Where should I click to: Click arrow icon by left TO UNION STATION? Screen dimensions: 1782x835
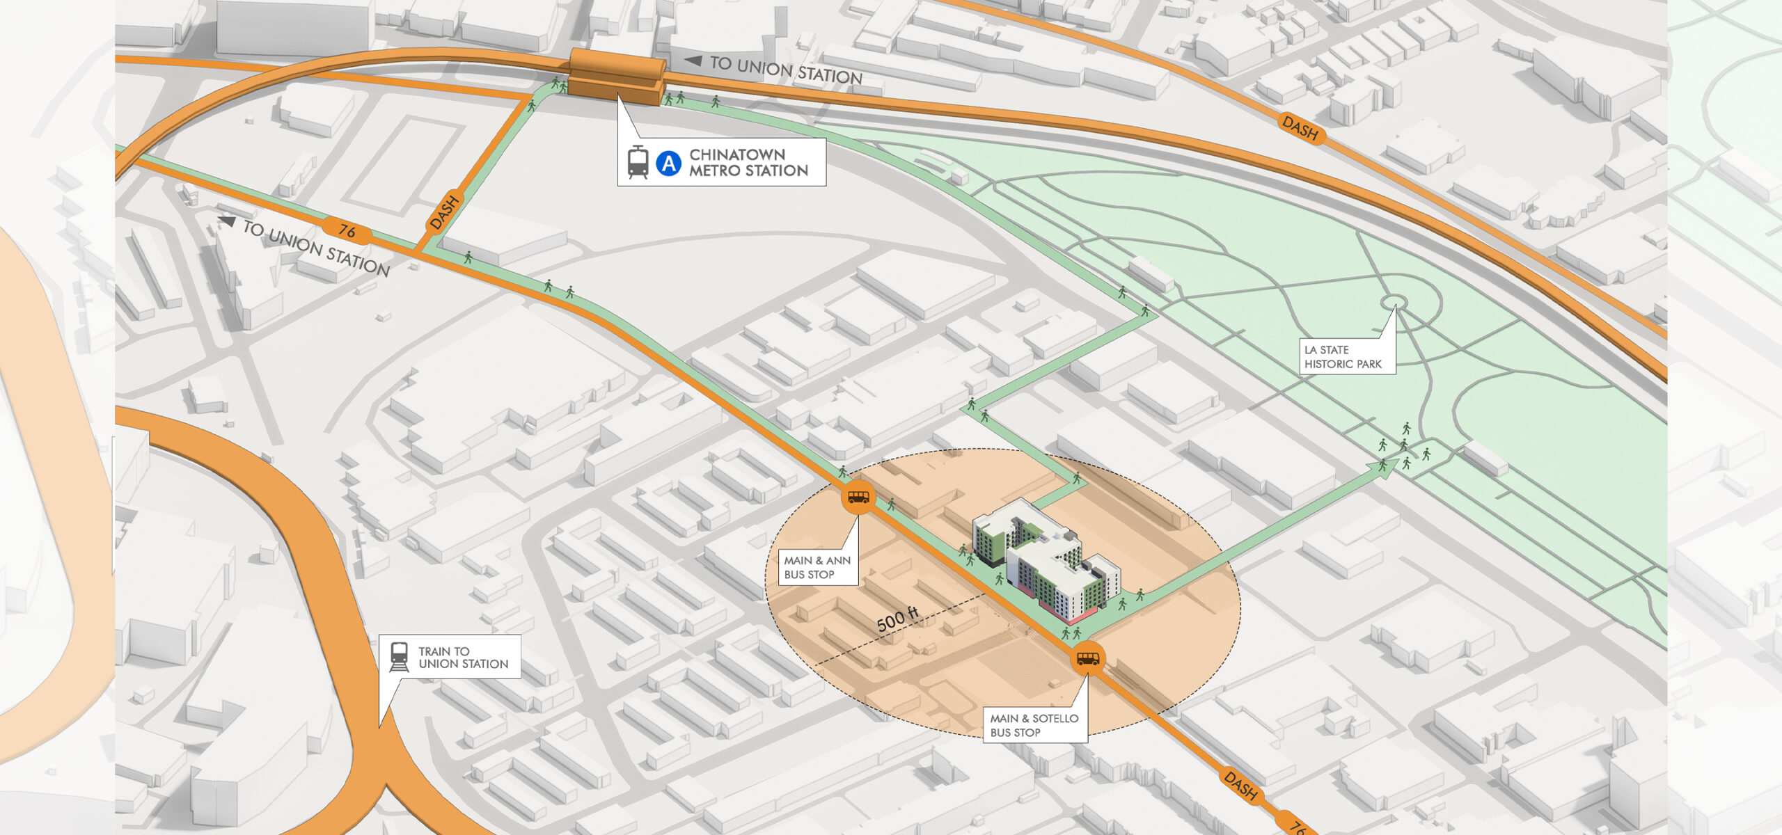click(227, 221)
